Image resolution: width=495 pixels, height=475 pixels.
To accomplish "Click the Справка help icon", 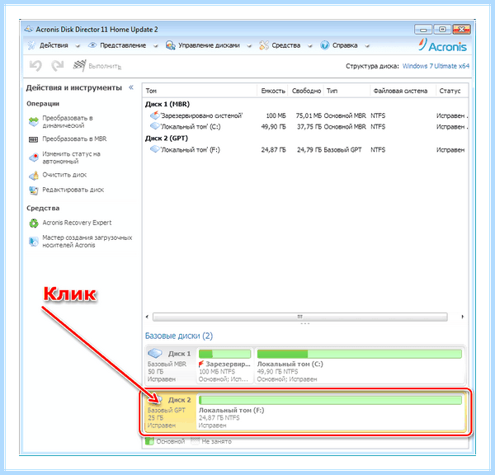I will pyautogui.click(x=324, y=45).
